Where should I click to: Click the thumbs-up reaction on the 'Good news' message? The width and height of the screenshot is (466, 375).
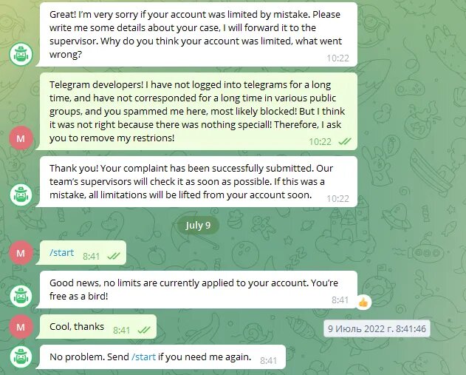coord(363,303)
